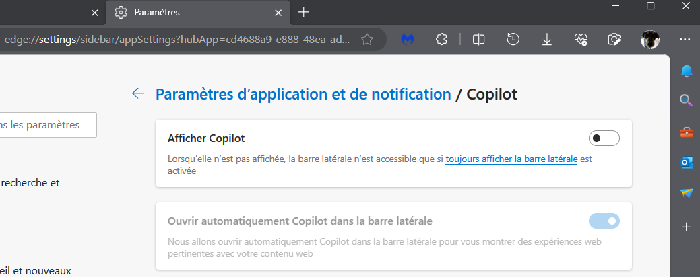Image resolution: width=700 pixels, height=277 pixels.
Task: Open the Downloads panel
Action: tap(547, 40)
